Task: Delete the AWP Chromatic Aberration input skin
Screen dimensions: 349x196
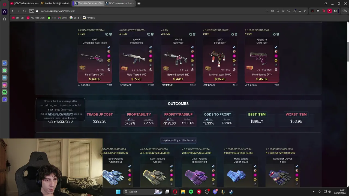Action: [110, 34]
